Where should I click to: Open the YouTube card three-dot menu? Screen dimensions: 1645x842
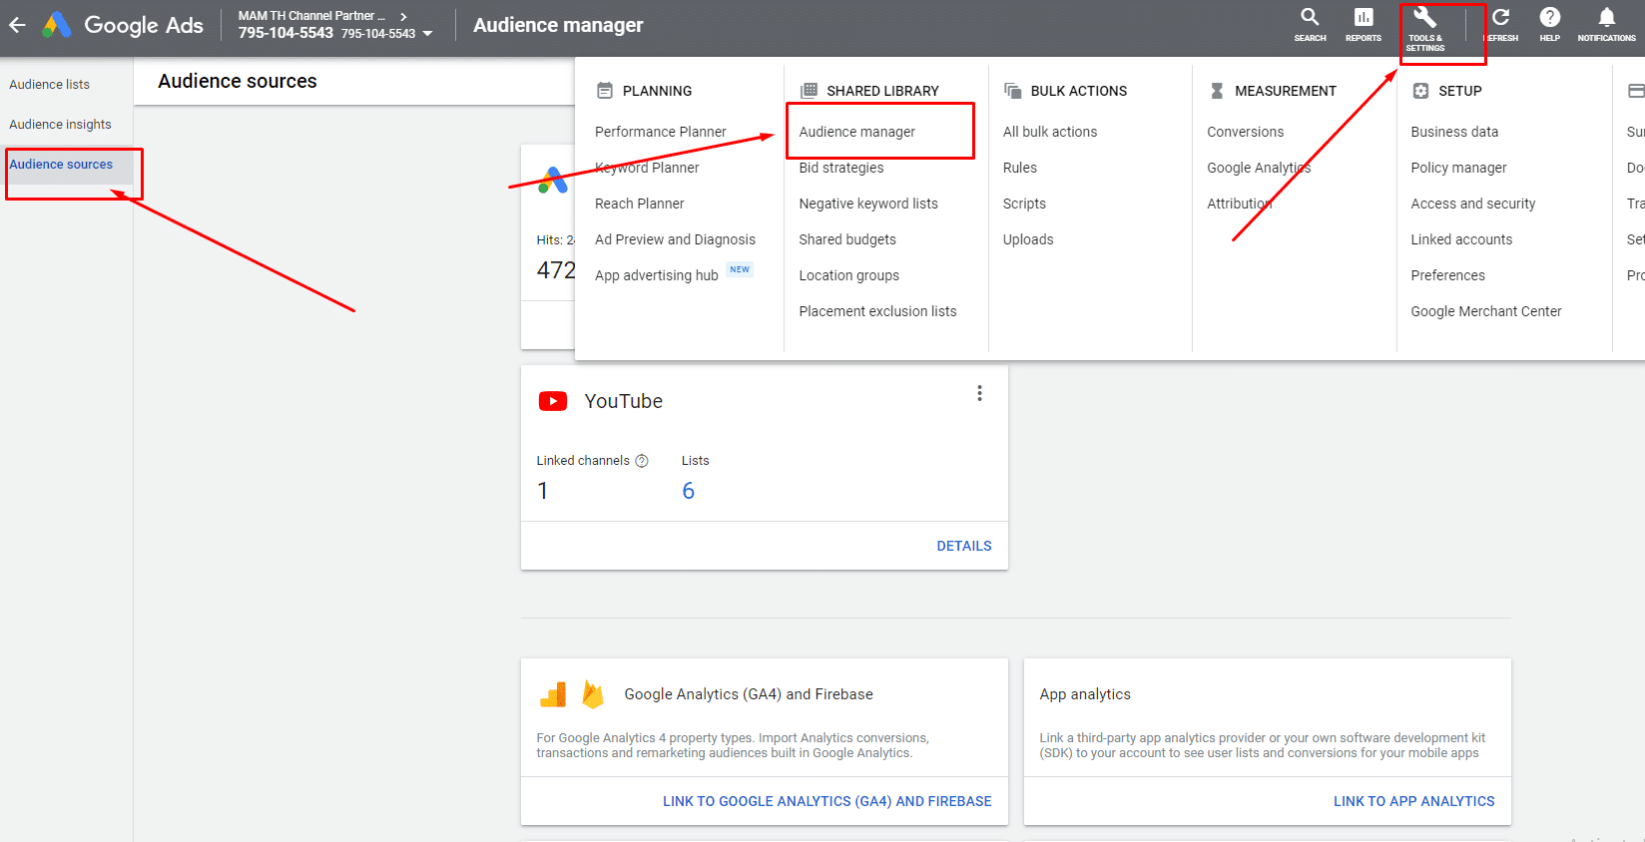click(979, 393)
